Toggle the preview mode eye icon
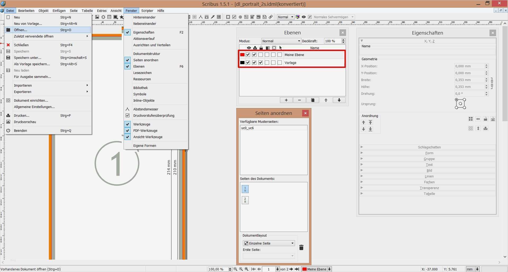The image size is (508, 272). pos(304,17)
